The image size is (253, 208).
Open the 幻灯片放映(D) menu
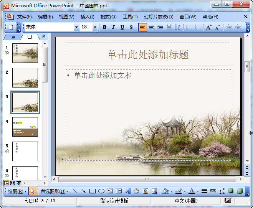click(159, 17)
